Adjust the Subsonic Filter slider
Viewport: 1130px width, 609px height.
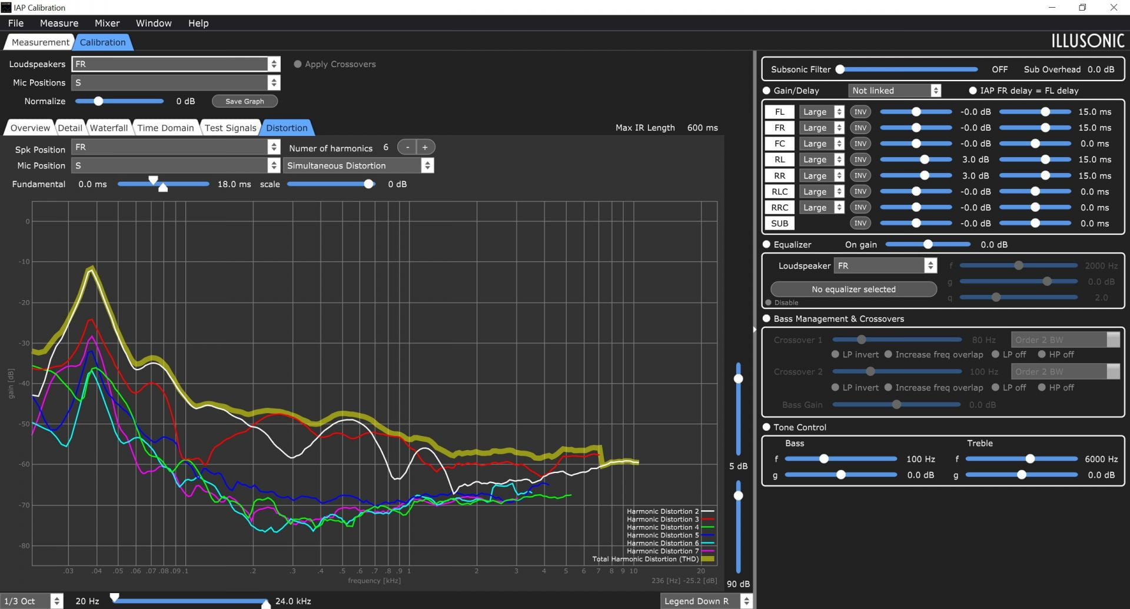(909, 69)
